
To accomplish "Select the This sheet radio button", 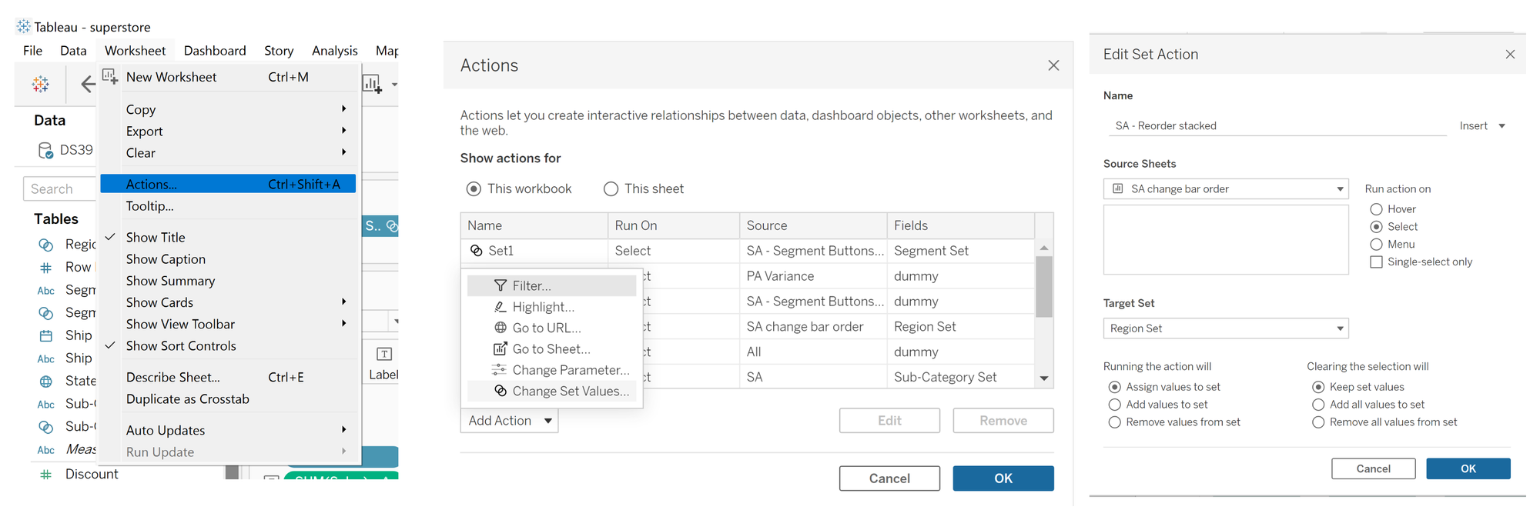I will click(x=611, y=189).
